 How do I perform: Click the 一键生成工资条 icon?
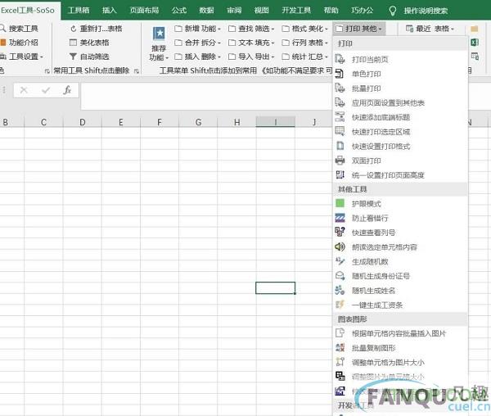coord(340,305)
